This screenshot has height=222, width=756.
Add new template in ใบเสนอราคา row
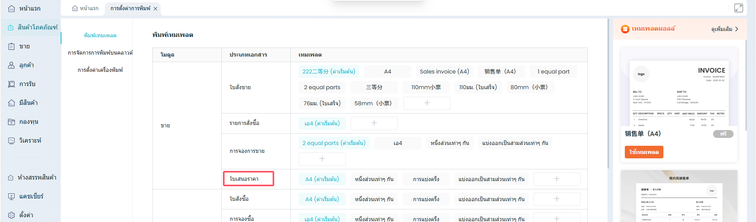(x=556, y=179)
